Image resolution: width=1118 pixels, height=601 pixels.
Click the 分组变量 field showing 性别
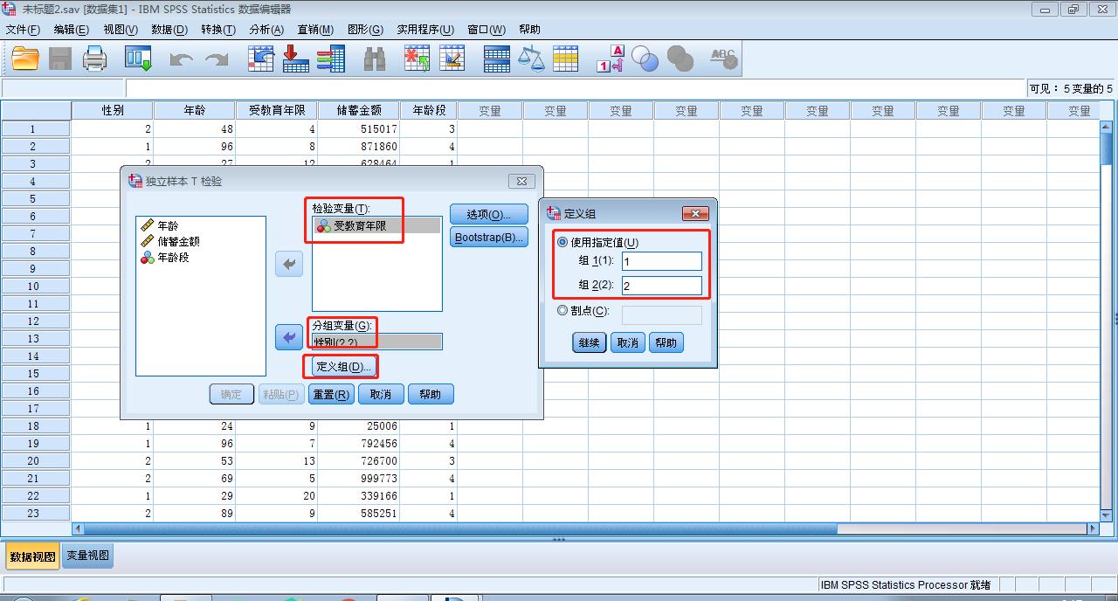click(x=376, y=342)
